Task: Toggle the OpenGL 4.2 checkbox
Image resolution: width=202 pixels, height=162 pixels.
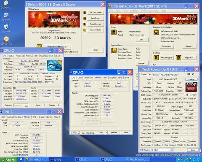Action: click(x=185, y=145)
